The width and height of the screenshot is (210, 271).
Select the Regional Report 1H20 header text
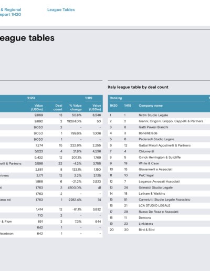pos(10,12)
